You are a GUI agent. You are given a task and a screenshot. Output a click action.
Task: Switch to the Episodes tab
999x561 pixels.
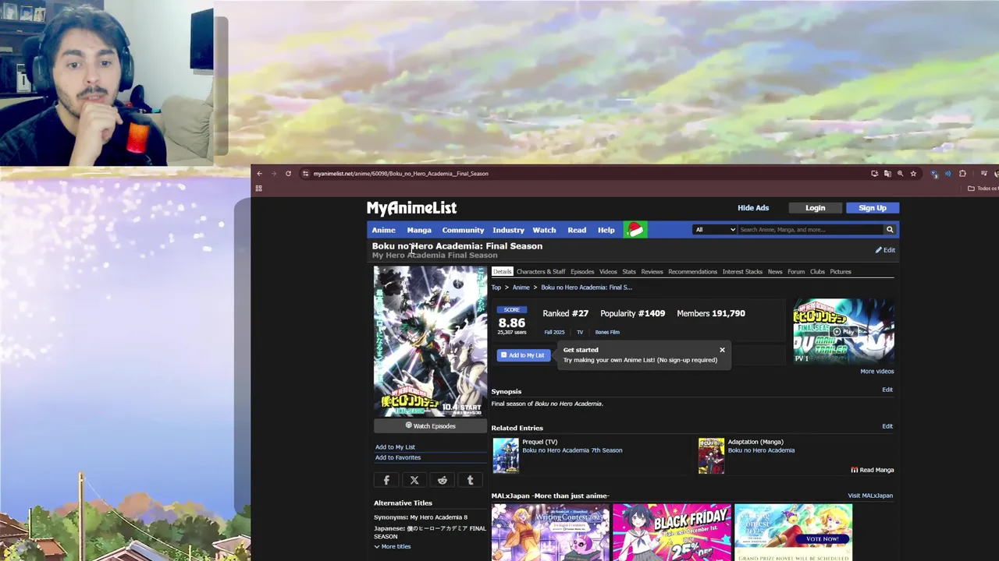tap(582, 272)
